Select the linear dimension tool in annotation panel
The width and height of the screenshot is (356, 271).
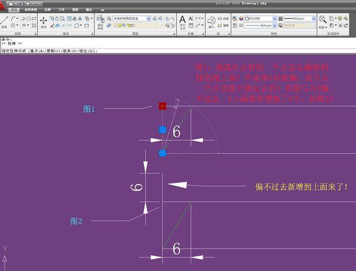[198, 18]
